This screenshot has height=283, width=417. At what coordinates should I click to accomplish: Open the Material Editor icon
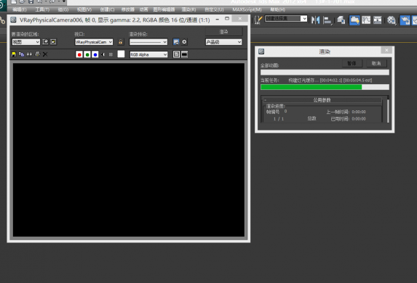pos(391,20)
